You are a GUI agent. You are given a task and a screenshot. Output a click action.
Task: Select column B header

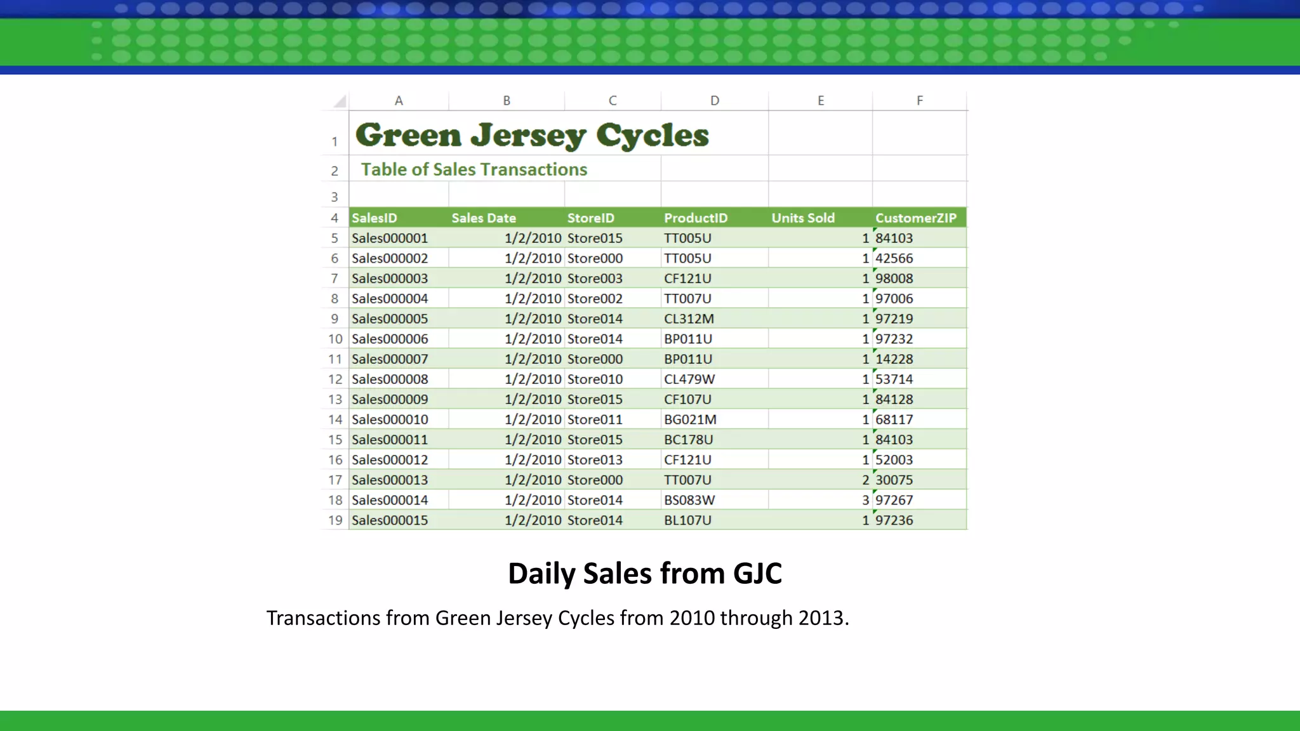pos(507,101)
